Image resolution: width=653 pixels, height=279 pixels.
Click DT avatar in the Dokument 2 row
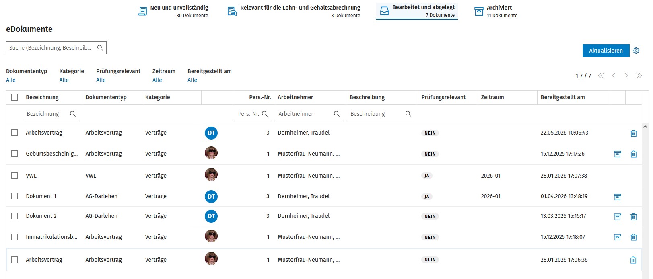point(211,216)
